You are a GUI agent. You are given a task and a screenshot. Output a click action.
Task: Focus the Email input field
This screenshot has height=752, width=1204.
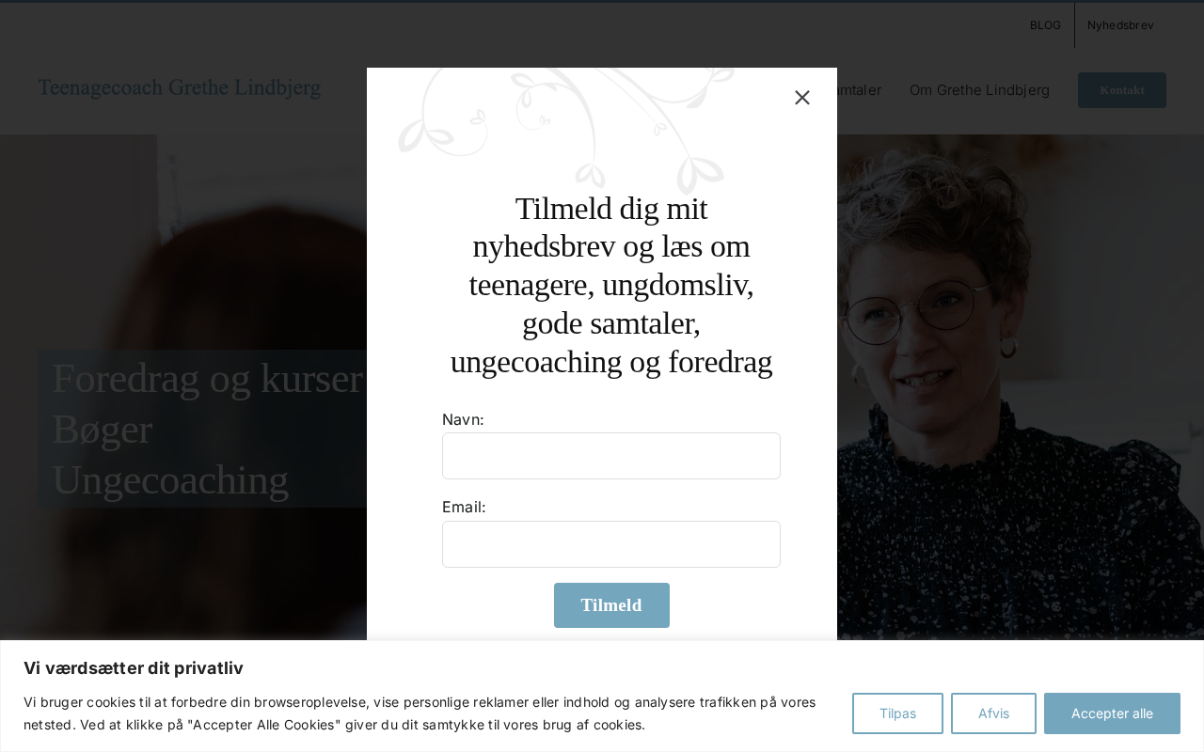click(x=611, y=544)
